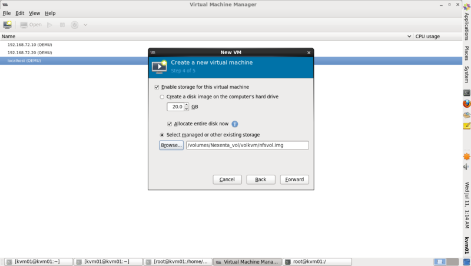Open the View menu
The height and width of the screenshot is (266, 471).
[34, 13]
